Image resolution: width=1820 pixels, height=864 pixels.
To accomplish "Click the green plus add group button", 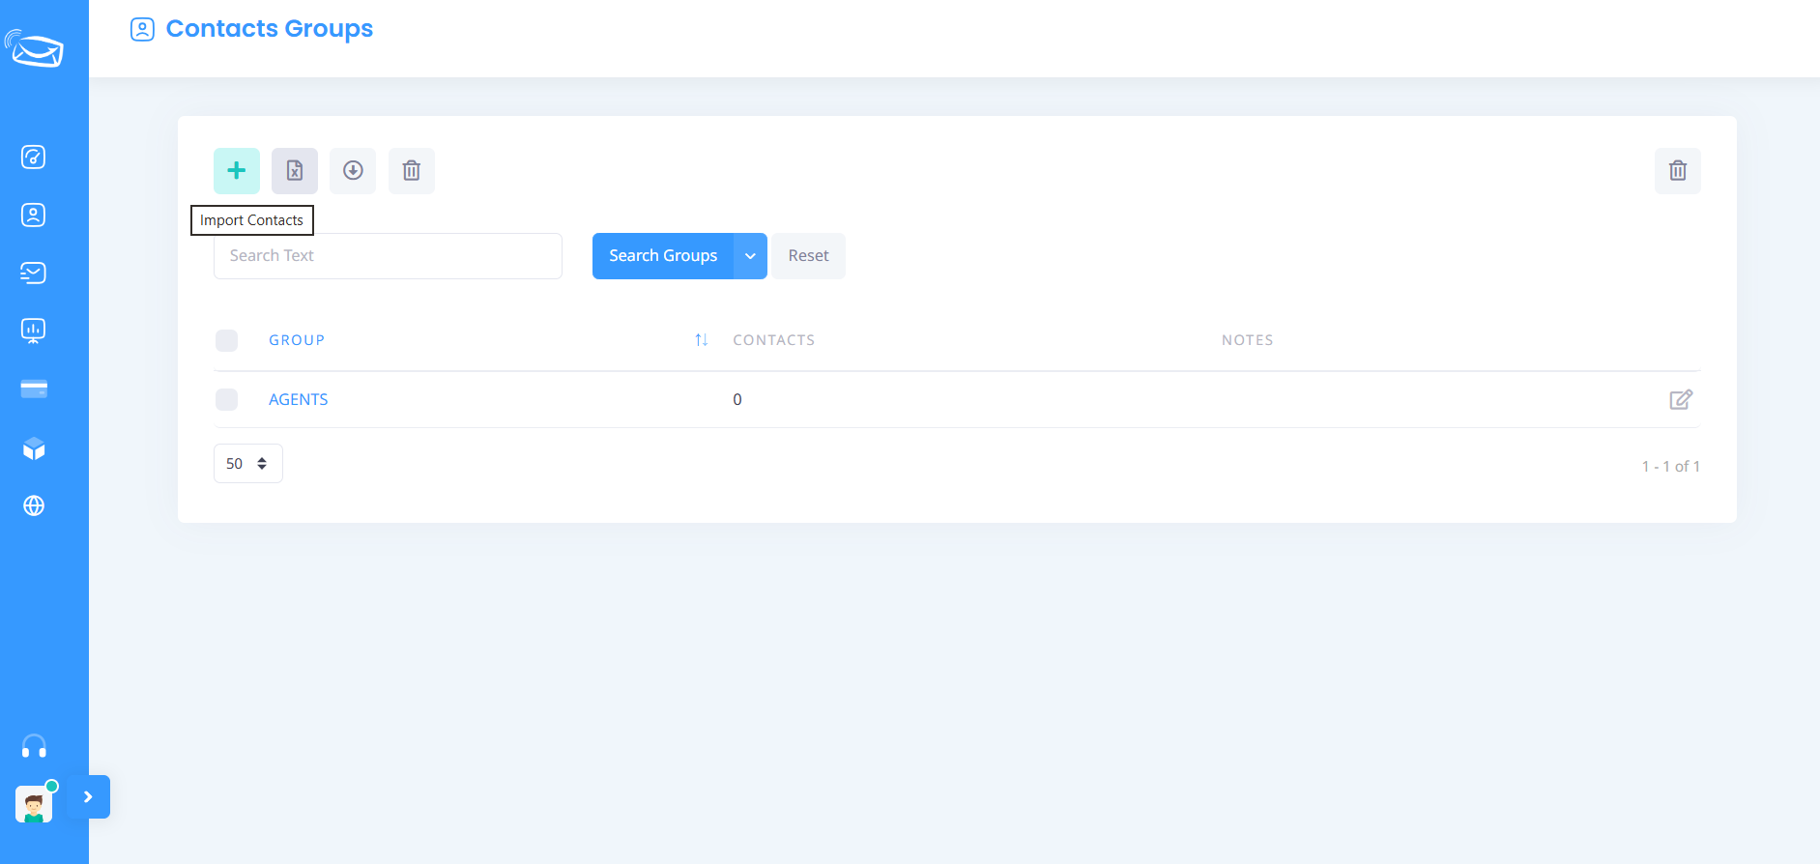I will pyautogui.click(x=237, y=171).
